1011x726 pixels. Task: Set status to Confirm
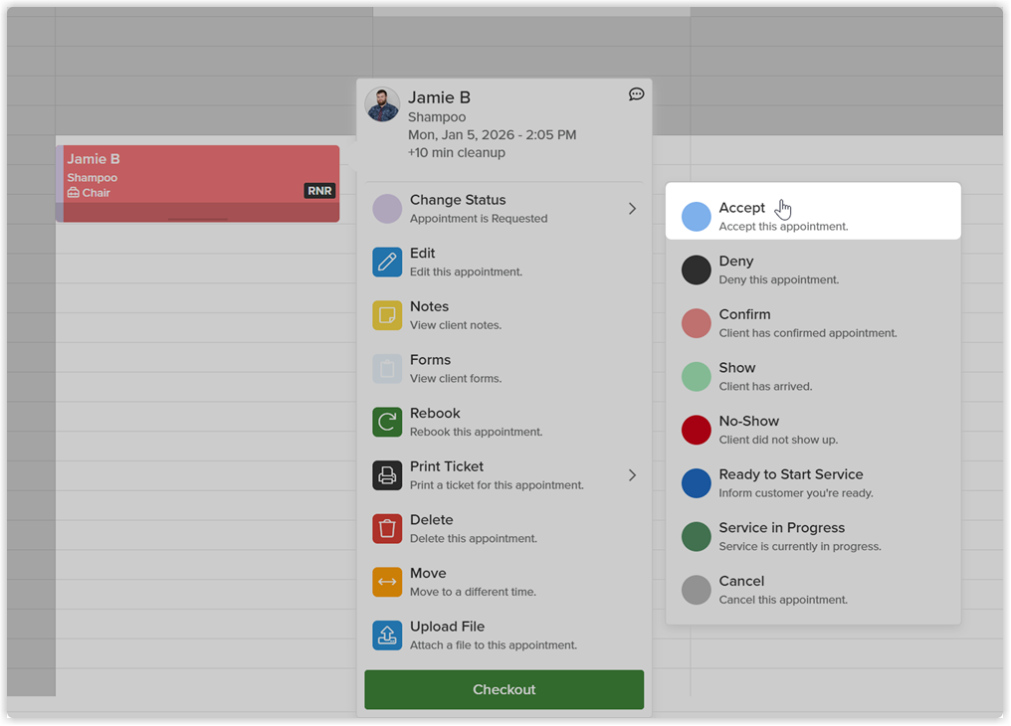pos(813,323)
